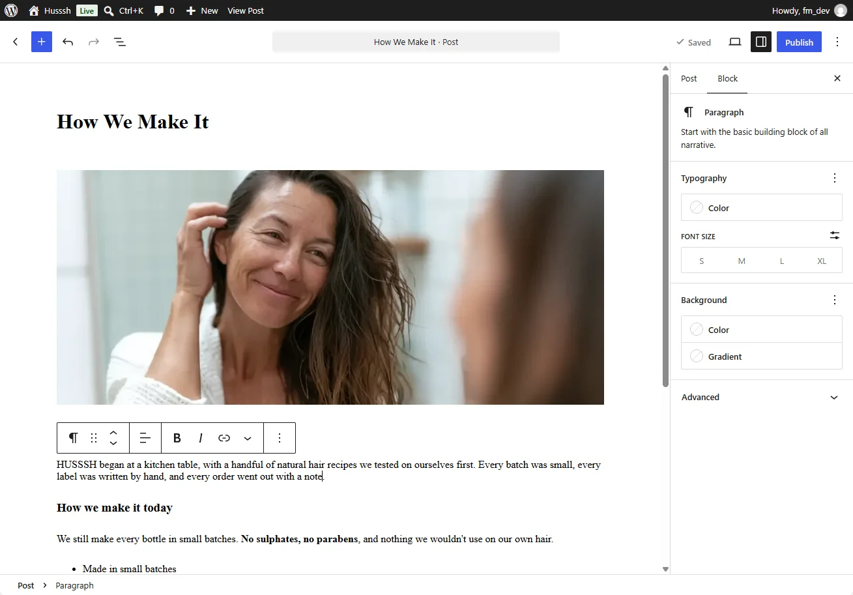Pick a Background gradient
Screen dimensions: 853x595
pos(762,356)
